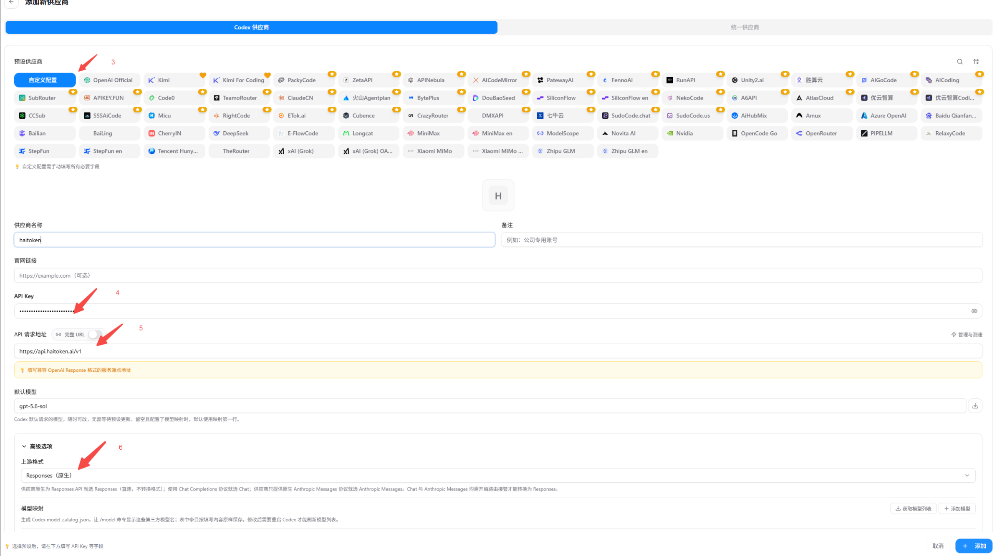Pick the MiniMax preset
The image size is (997, 556).
click(x=433, y=133)
